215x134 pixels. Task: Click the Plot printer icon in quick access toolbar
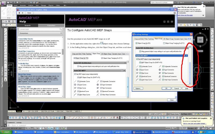17,2
